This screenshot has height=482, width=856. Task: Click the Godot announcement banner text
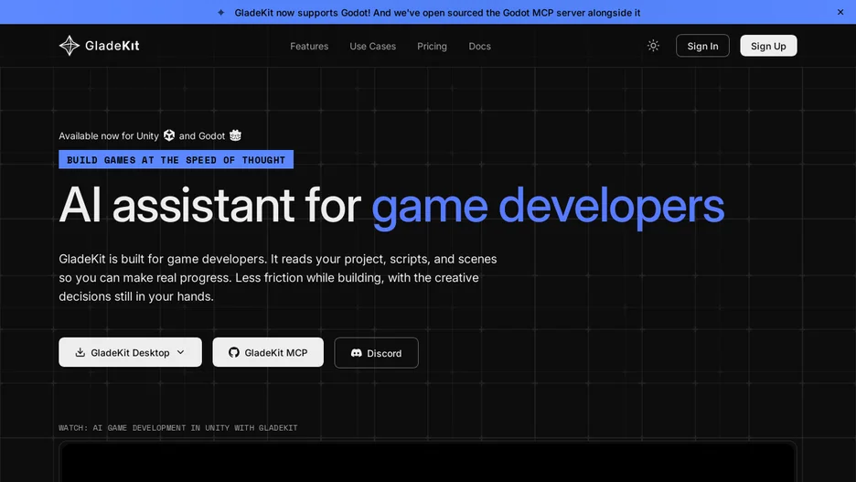pos(437,13)
